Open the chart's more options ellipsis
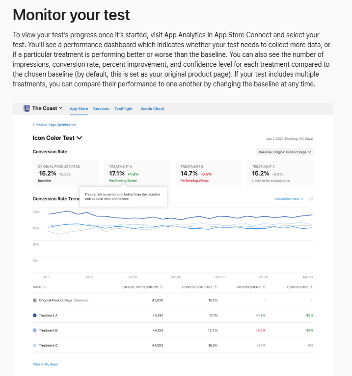The image size is (352, 376). tap(311, 199)
